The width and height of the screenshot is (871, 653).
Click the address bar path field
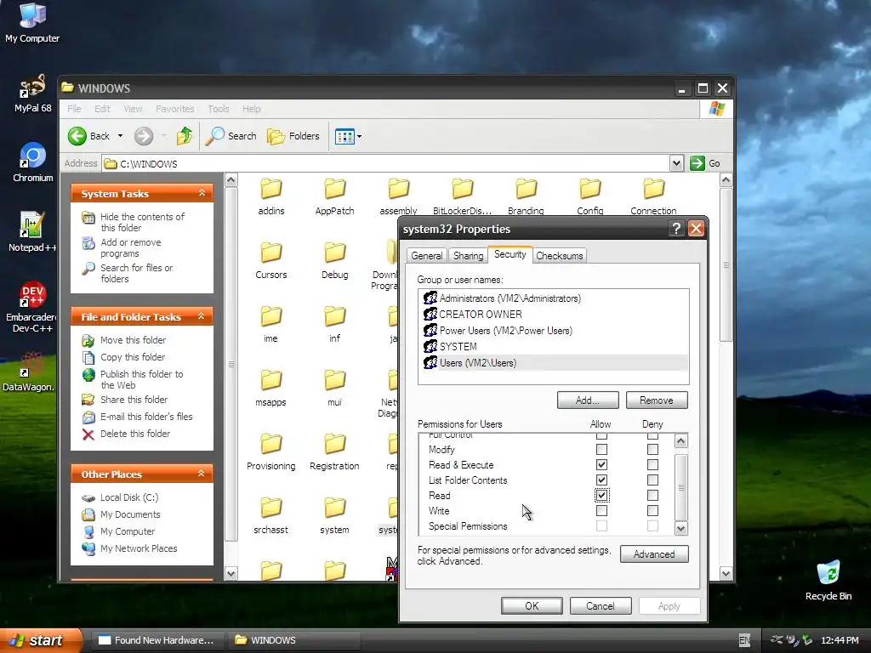[386, 163]
